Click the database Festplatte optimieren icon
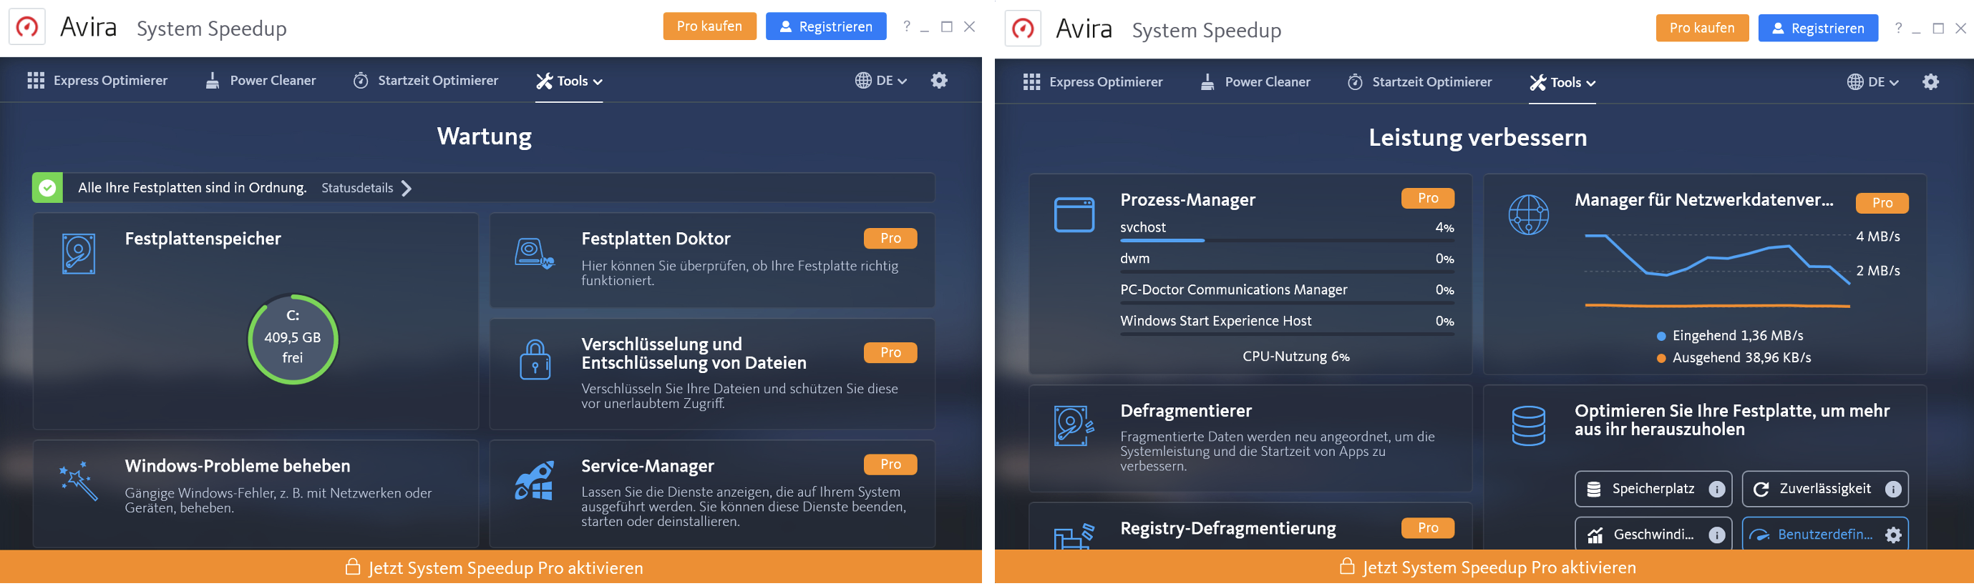The width and height of the screenshot is (1974, 586). click(1528, 425)
